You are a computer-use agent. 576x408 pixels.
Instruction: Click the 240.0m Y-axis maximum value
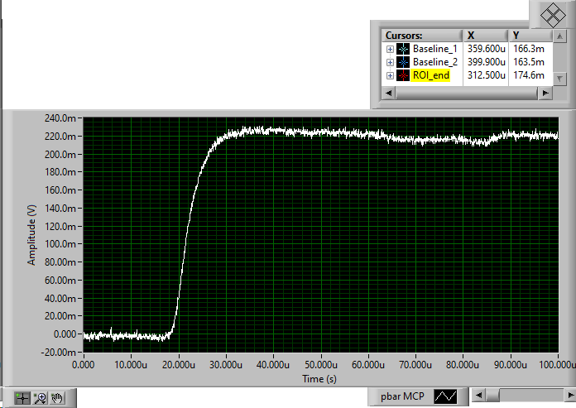pos(60,118)
